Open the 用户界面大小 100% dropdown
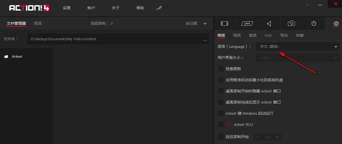This screenshot has width=342, height=144. [298, 58]
